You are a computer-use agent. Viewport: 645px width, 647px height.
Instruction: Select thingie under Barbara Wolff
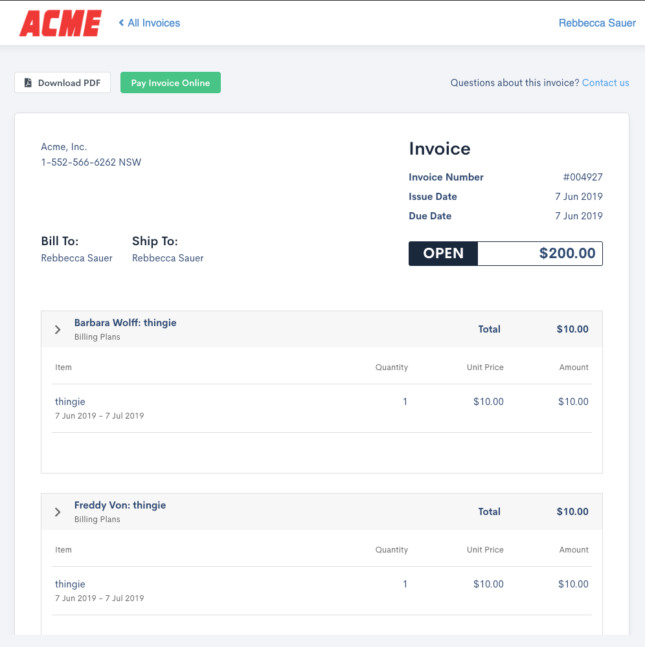(70, 401)
